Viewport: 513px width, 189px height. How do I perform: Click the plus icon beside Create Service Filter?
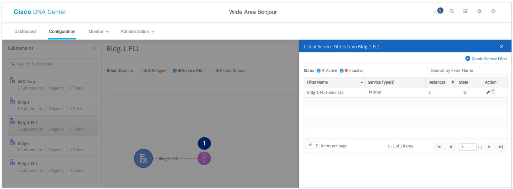[467, 58]
